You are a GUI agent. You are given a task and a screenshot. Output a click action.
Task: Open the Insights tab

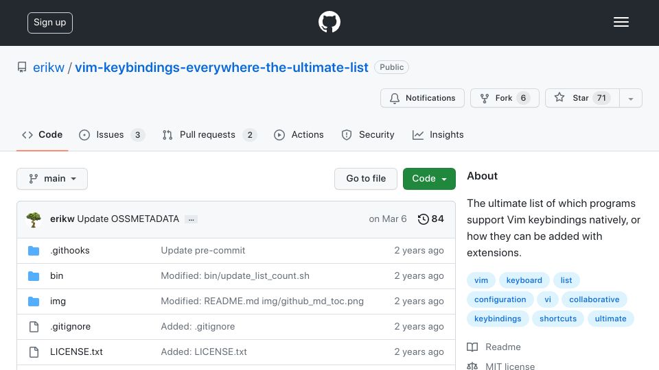pyautogui.click(x=438, y=135)
